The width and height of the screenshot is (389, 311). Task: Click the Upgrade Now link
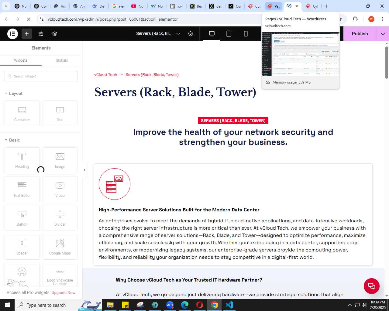pos(64,293)
